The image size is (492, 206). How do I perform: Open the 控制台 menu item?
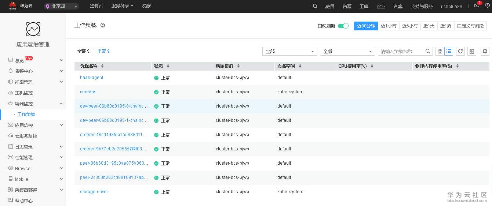point(96,6)
